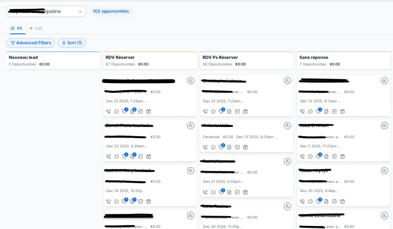Assign owner on Dec 20 2025, 11:00p card
393x229 pixels.
[x=287, y=207]
